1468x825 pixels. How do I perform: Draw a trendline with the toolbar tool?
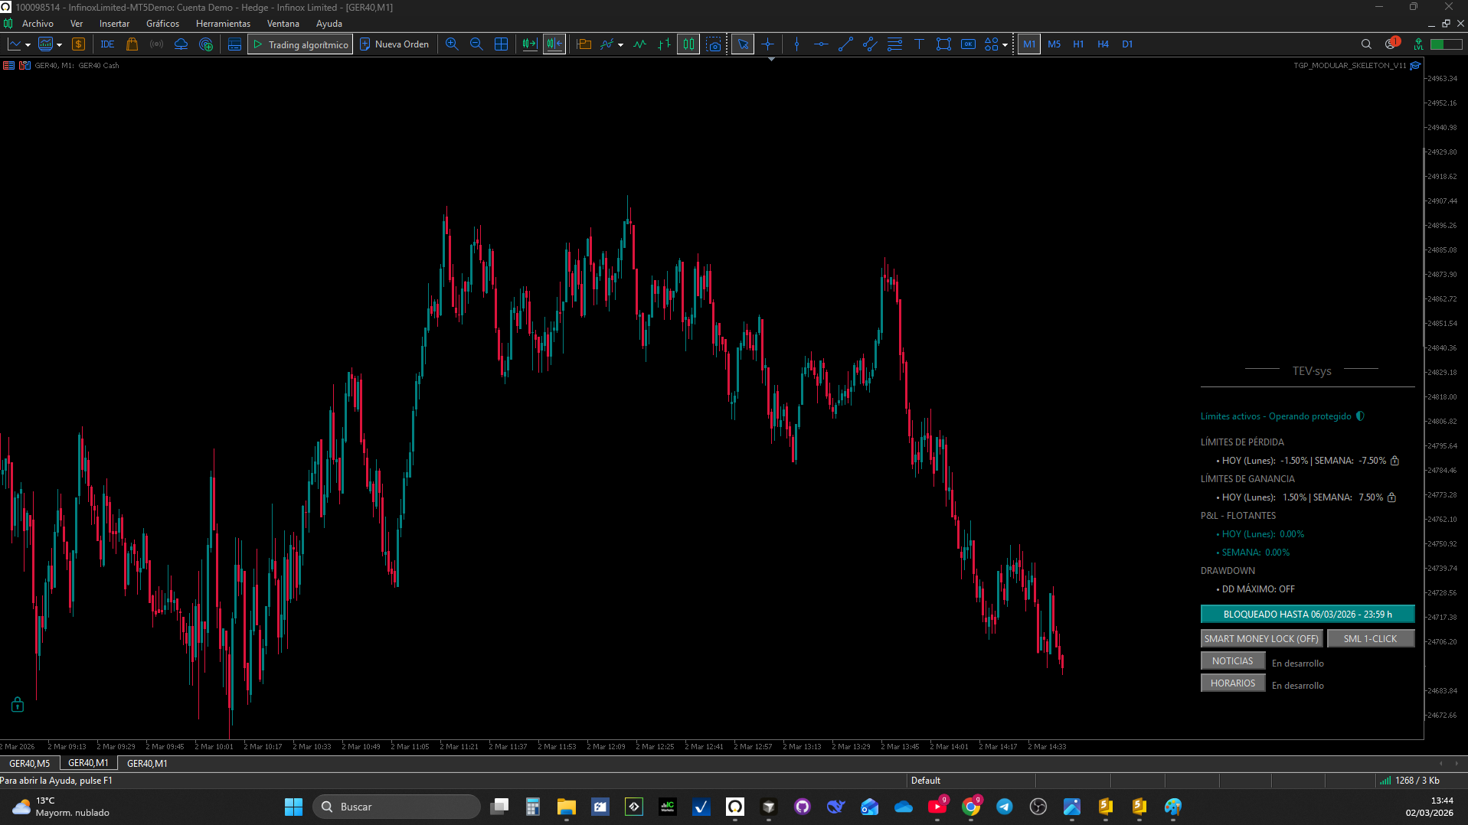[845, 44]
